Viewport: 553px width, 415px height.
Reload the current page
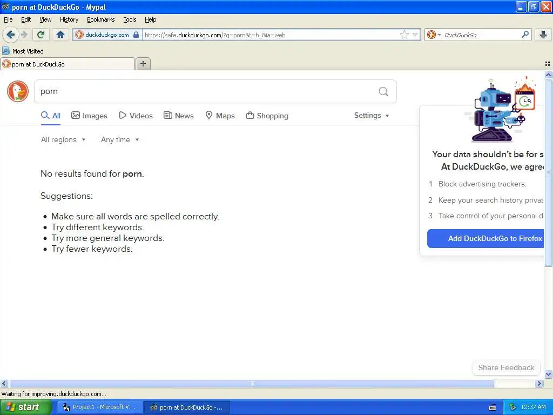(41, 35)
